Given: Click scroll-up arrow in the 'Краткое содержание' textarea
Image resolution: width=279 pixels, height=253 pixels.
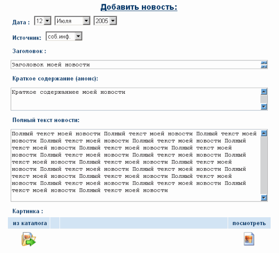Looking at the screenshot, I should pyautogui.click(x=264, y=92).
